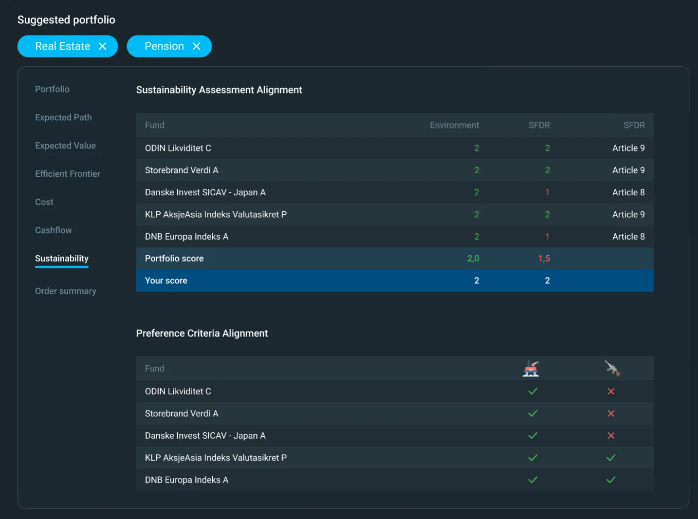This screenshot has height=519, width=698.
Task: View the Cashflow section
Action: [54, 230]
